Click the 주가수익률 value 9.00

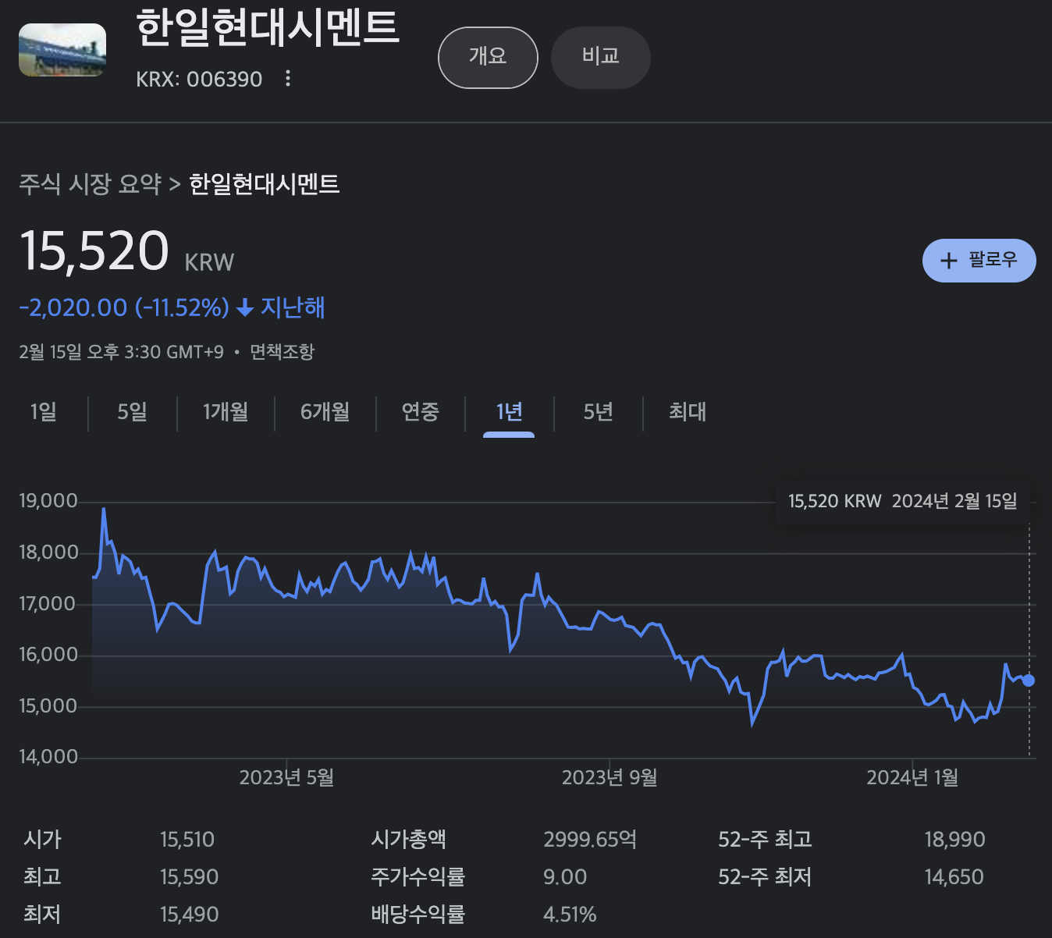tap(565, 877)
